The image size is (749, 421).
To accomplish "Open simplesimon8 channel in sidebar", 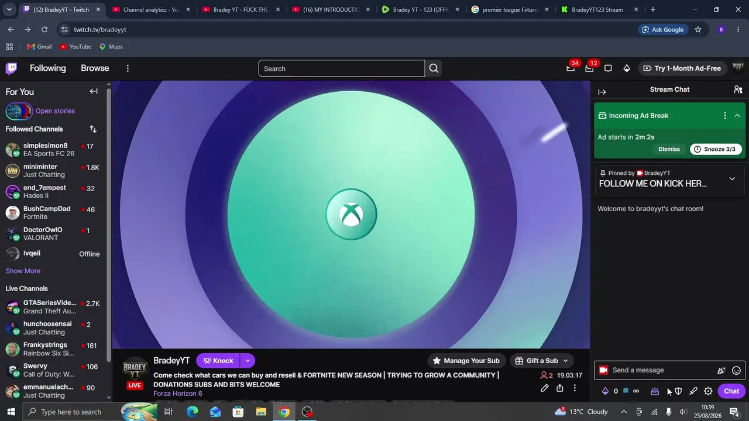I will [53, 150].
